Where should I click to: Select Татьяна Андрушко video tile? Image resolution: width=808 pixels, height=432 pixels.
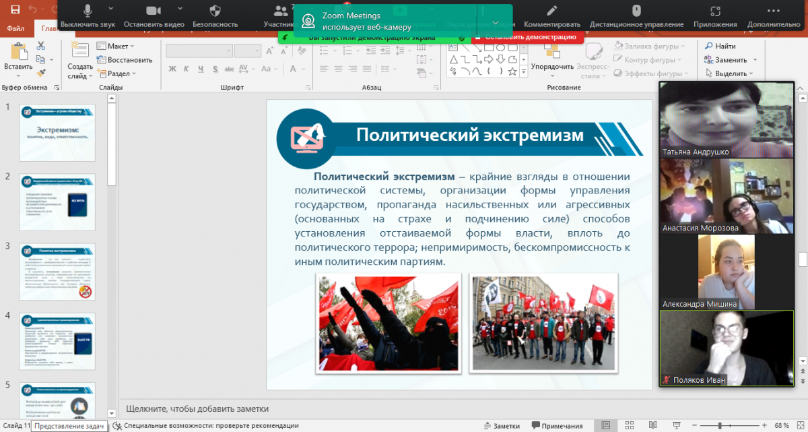coord(727,119)
